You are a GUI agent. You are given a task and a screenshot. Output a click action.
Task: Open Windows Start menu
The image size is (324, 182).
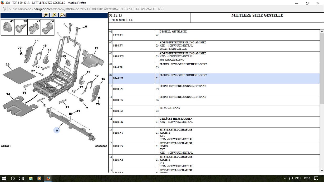click(4, 178)
